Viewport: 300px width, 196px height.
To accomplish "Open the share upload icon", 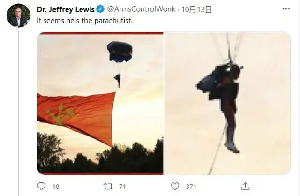I will [245, 186].
